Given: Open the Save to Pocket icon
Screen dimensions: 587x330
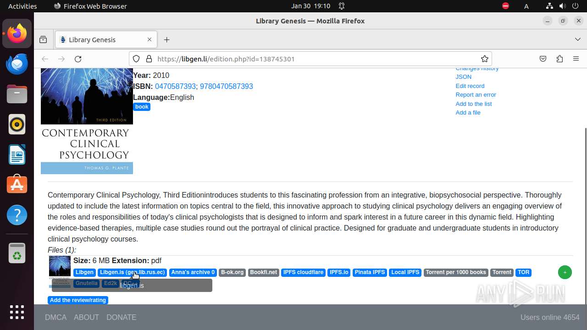Looking at the screenshot, I should click(543, 59).
